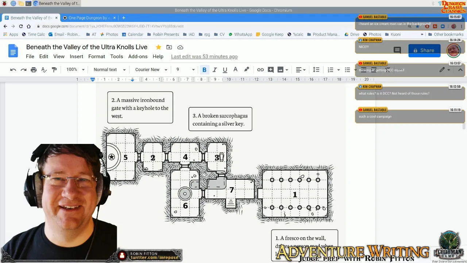
Task: Open the comment history icon
Action: click(x=397, y=50)
